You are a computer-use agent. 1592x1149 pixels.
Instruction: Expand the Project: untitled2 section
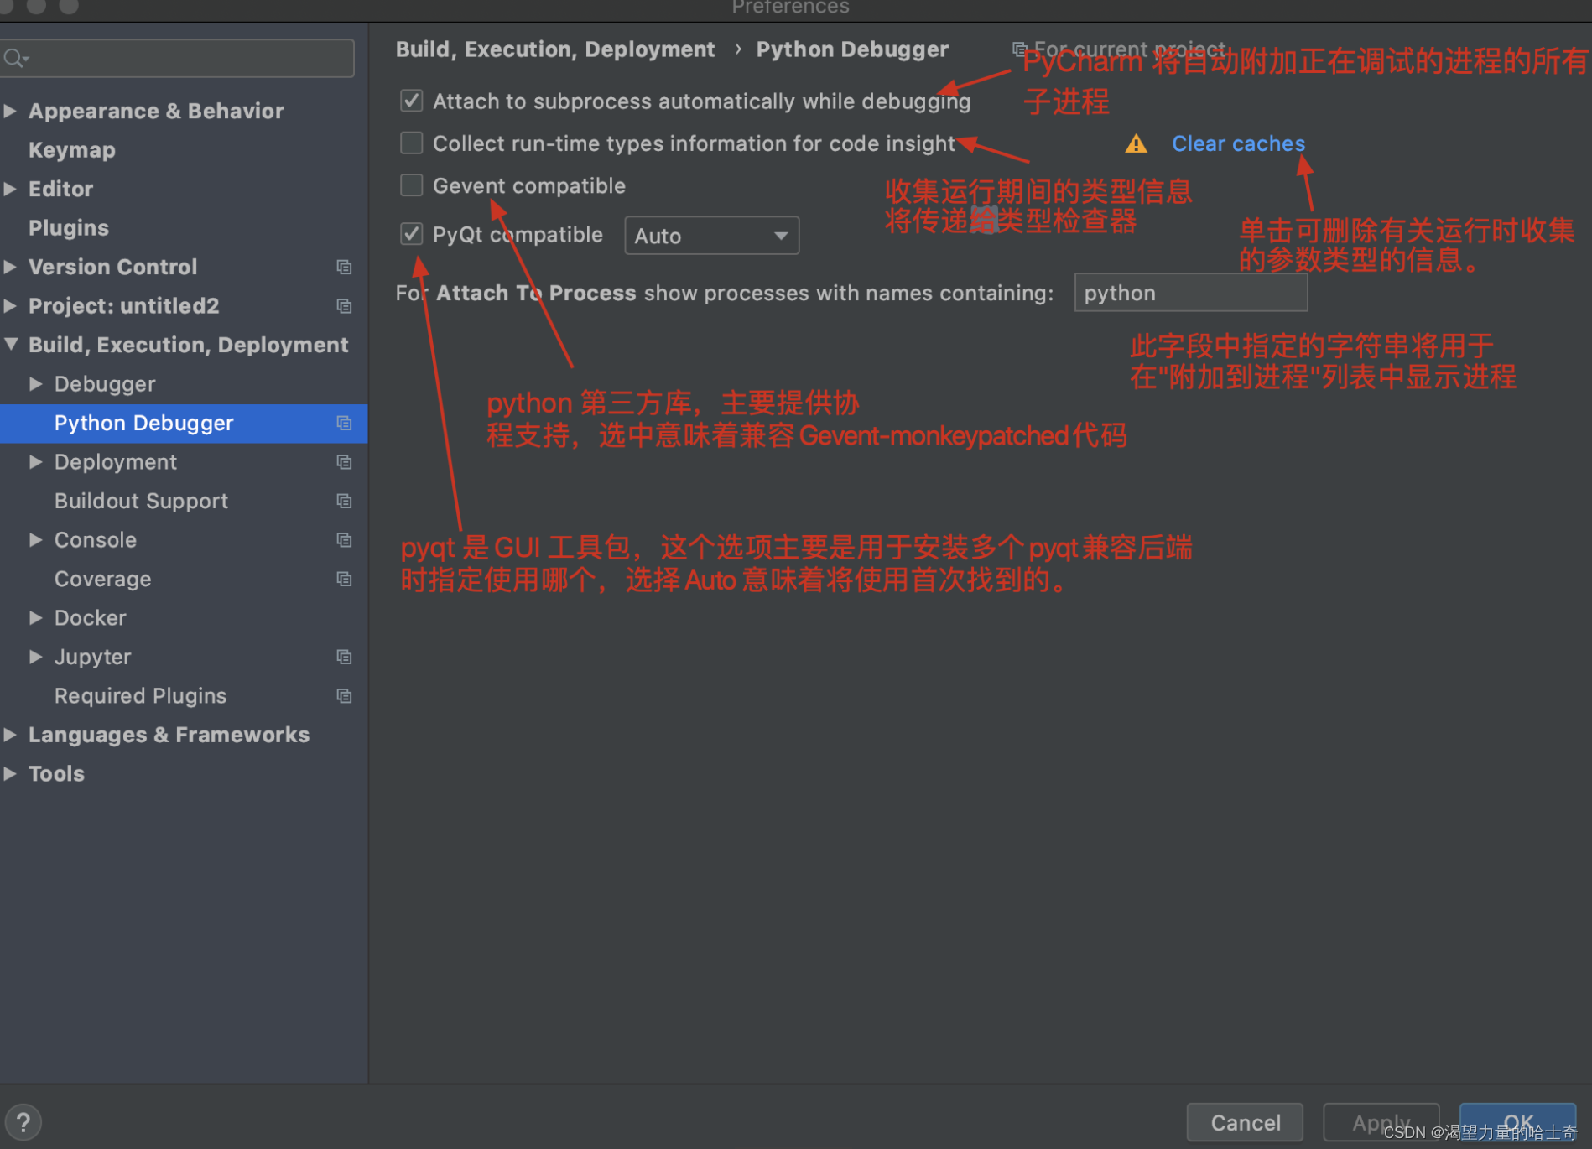[10, 306]
